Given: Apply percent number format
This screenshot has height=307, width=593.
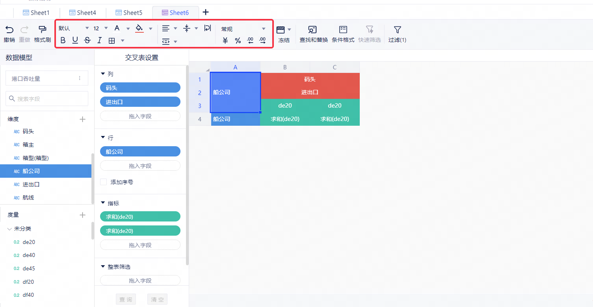Looking at the screenshot, I should (238, 41).
